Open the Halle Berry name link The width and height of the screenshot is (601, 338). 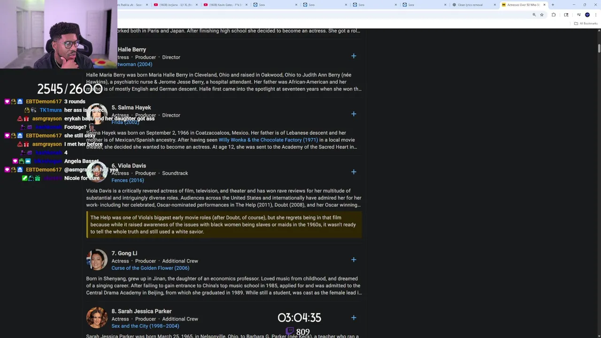pos(131,49)
